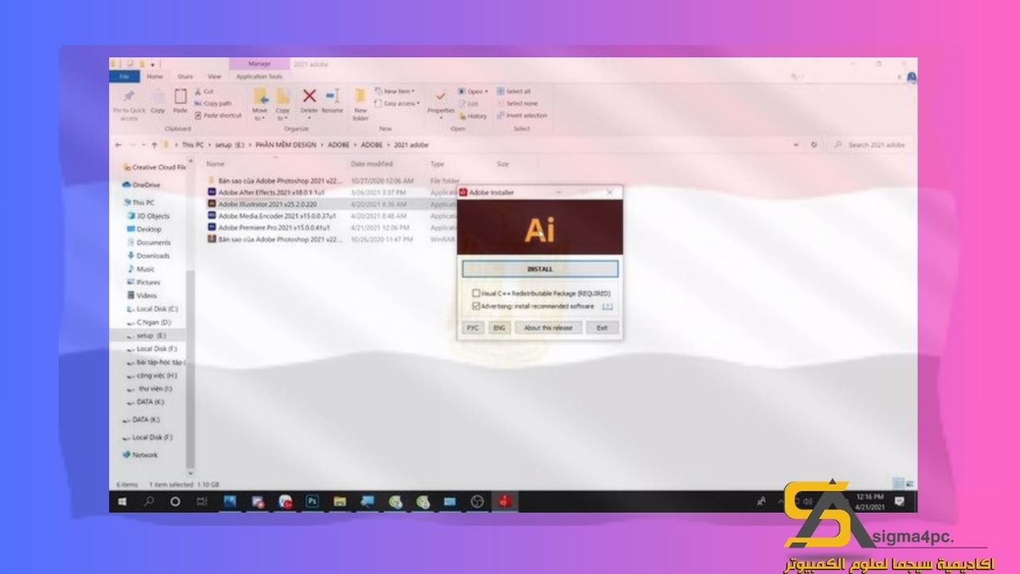Switch to the Home ribbon tab
The image size is (1020, 574).
[x=155, y=77]
